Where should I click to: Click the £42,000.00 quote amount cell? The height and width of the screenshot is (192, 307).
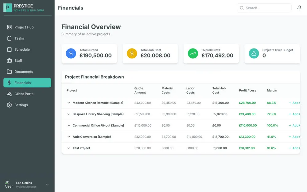tap(142, 103)
